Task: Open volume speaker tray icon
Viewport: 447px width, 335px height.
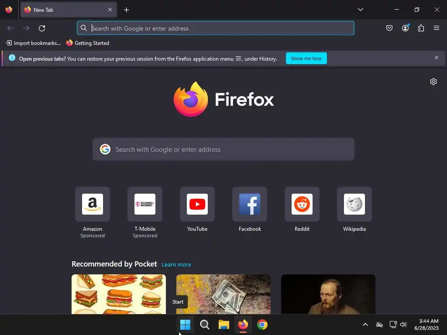Action: pos(403,325)
